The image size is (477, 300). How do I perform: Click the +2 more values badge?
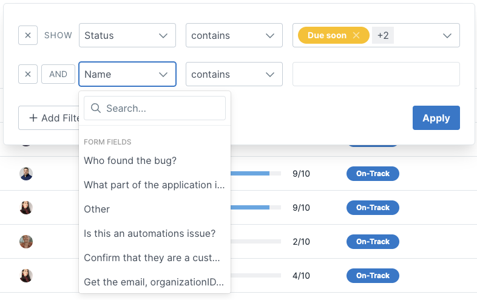click(x=383, y=35)
